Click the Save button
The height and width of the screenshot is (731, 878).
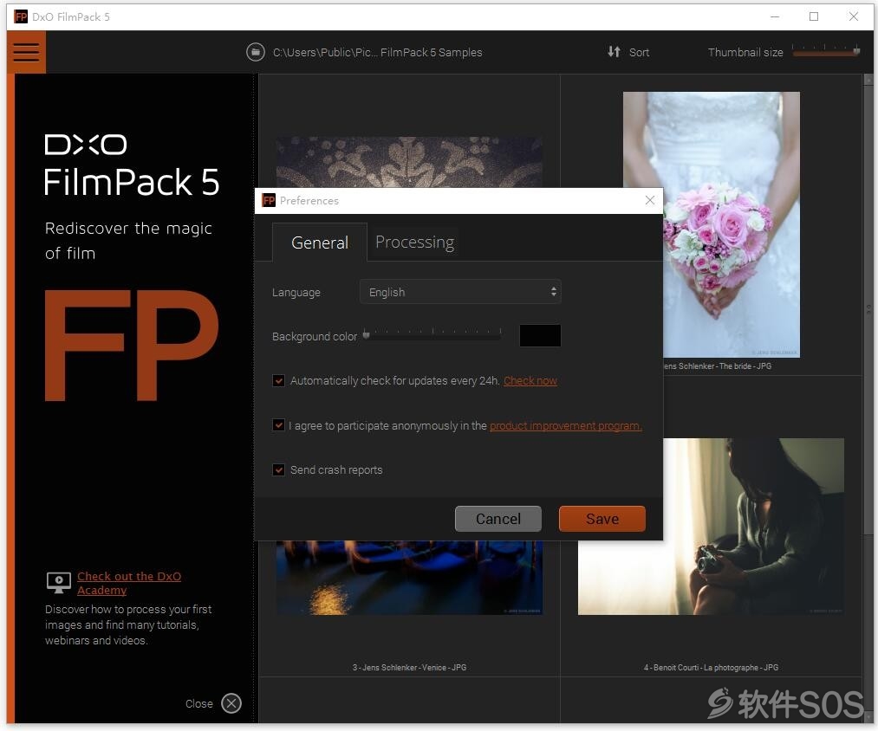tap(602, 519)
